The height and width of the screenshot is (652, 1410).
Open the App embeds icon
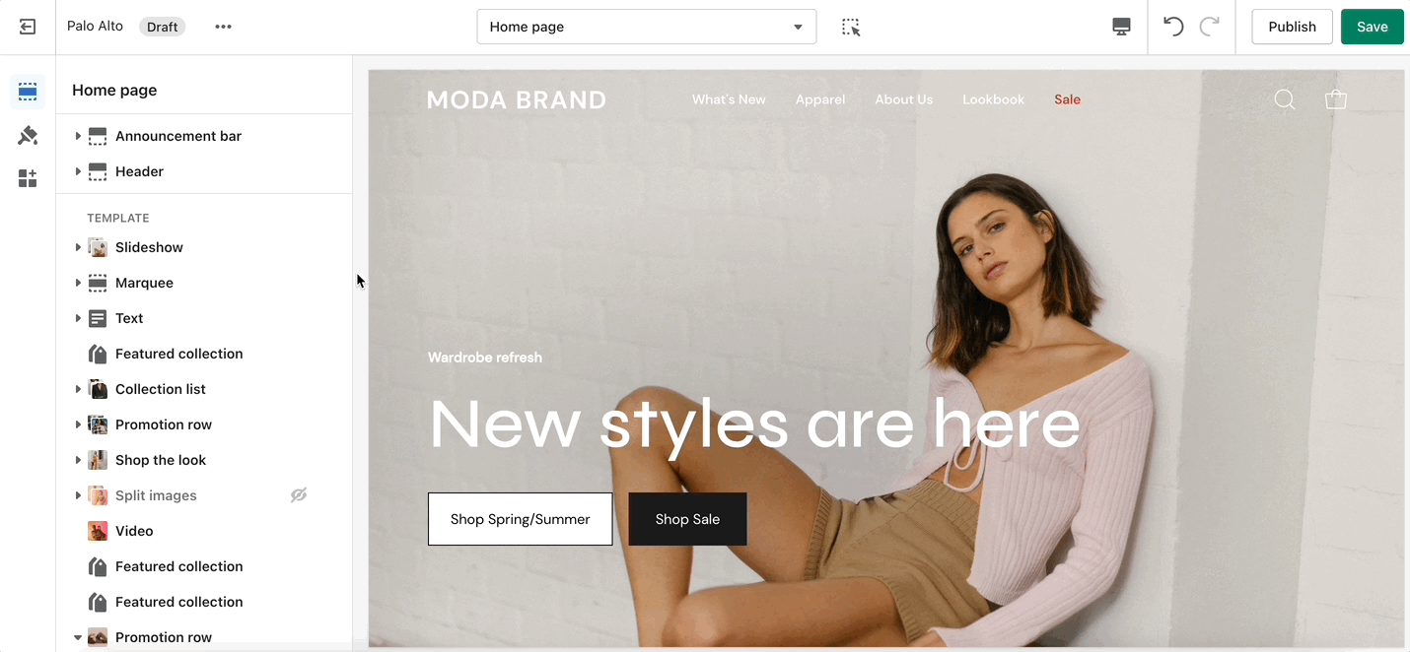point(28,178)
